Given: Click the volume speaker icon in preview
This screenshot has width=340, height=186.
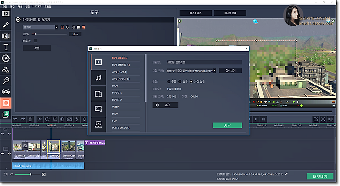Looking at the screenshot, I should click(331, 119).
